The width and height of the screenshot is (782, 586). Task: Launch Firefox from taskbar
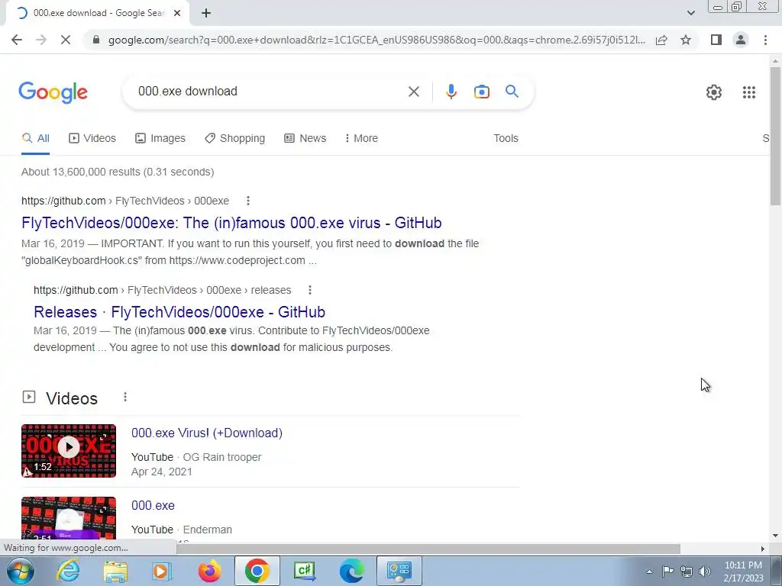pos(209,571)
